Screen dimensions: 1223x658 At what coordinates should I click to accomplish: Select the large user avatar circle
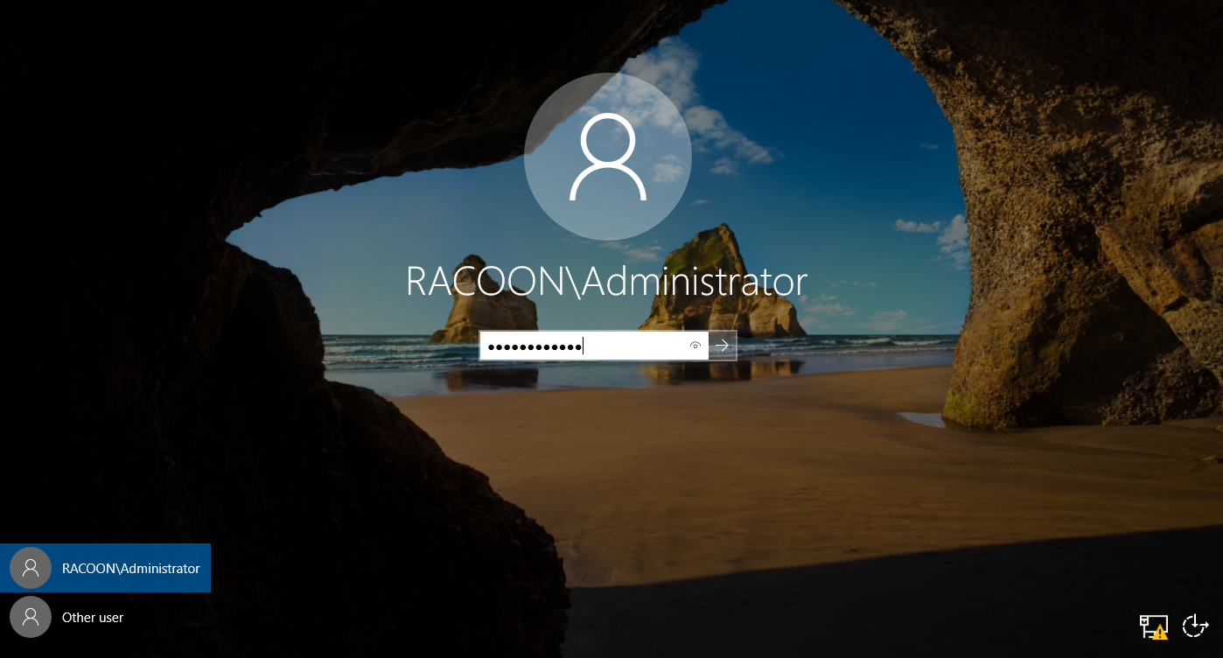coord(608,156)
